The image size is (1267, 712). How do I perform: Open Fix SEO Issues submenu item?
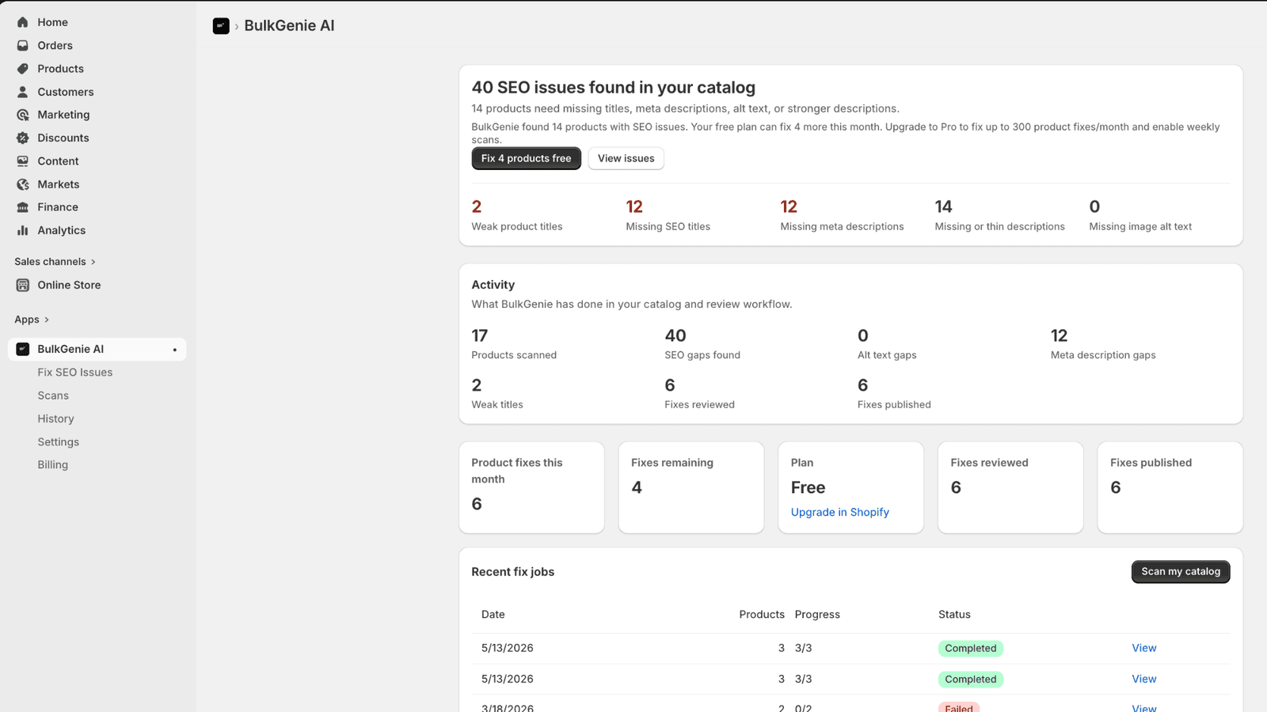coord(75,373)
